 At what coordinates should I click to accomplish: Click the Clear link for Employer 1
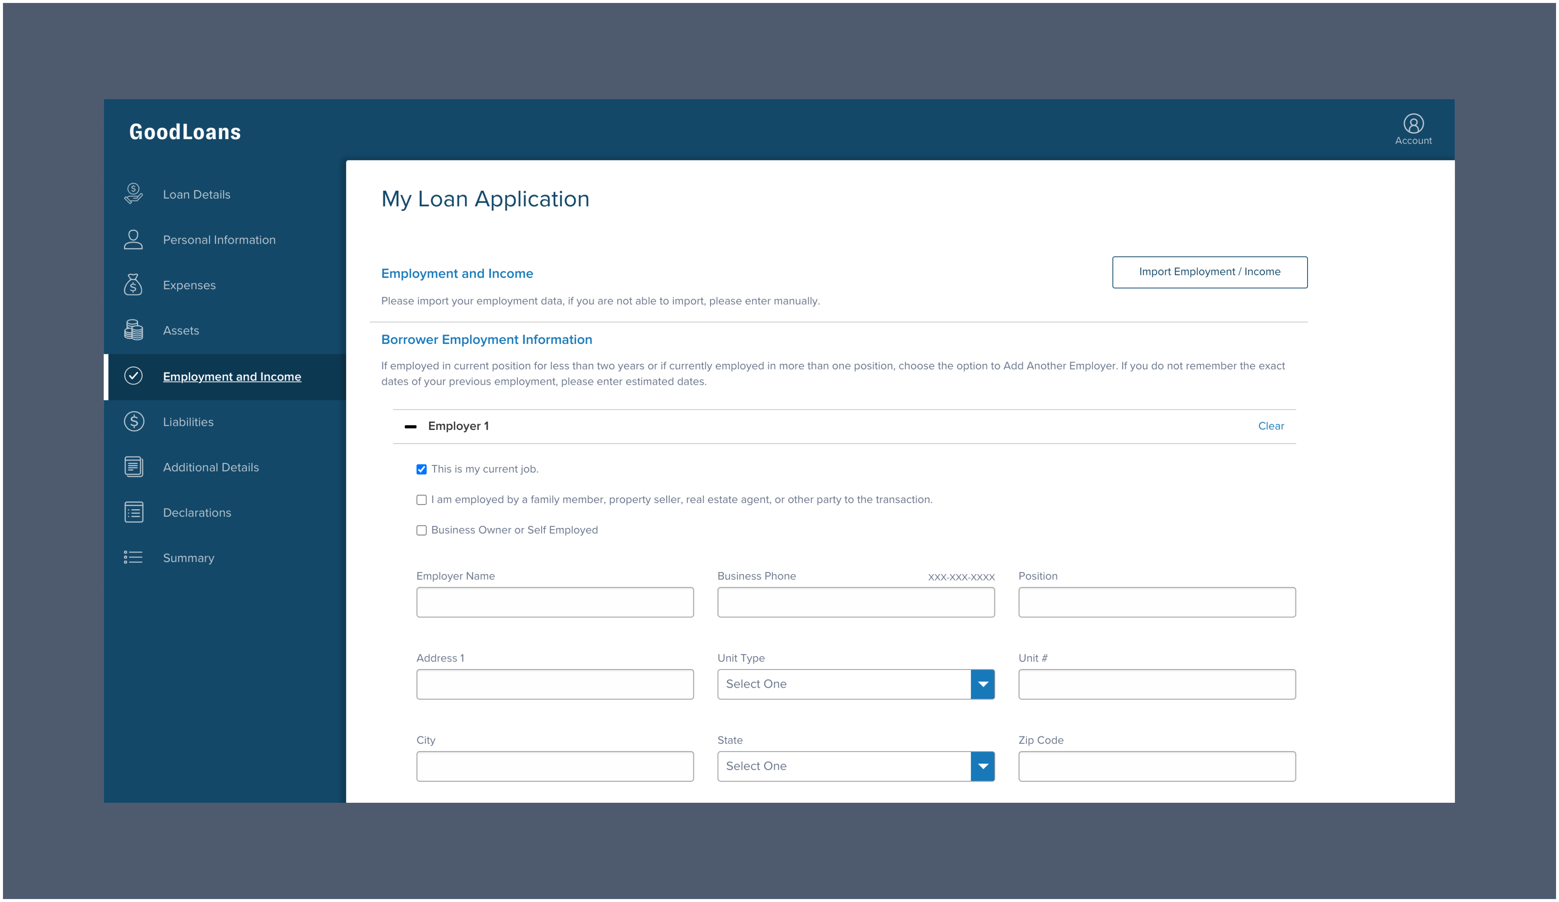[1271, 425]
